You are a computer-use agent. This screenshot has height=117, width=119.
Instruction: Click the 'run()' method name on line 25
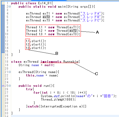48,86
